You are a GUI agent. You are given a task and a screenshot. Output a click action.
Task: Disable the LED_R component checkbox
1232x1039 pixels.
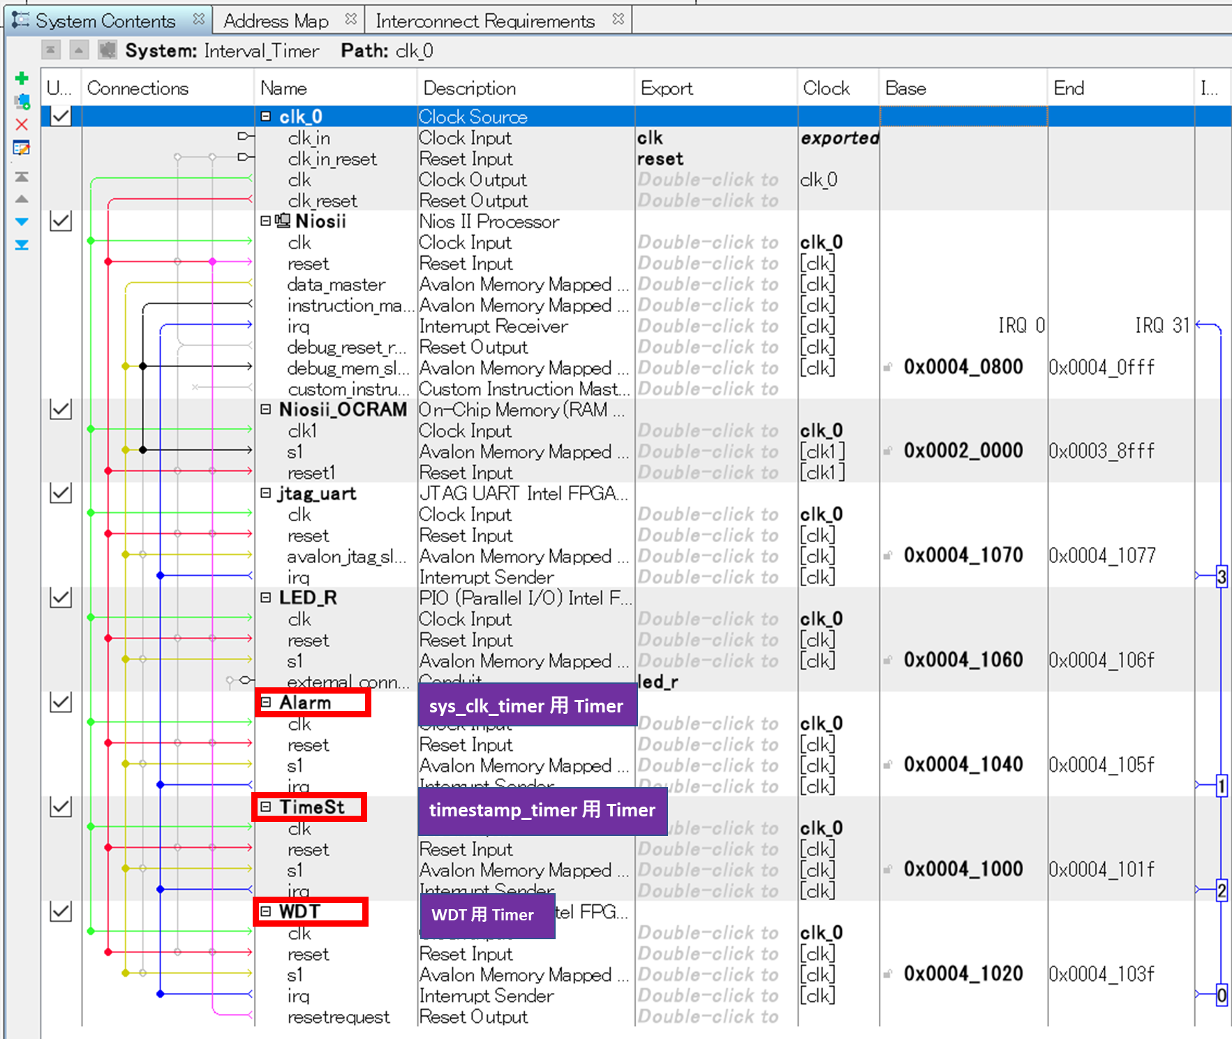coord(61,598)
